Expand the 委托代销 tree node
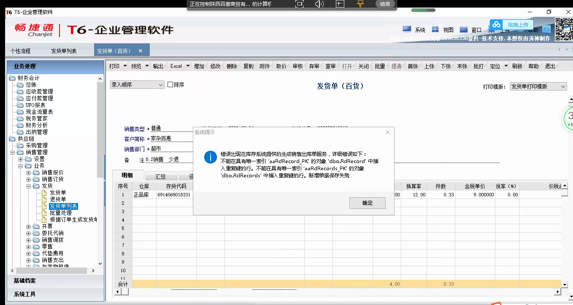Viewport: 573px width, 305px height. [29, 233]
